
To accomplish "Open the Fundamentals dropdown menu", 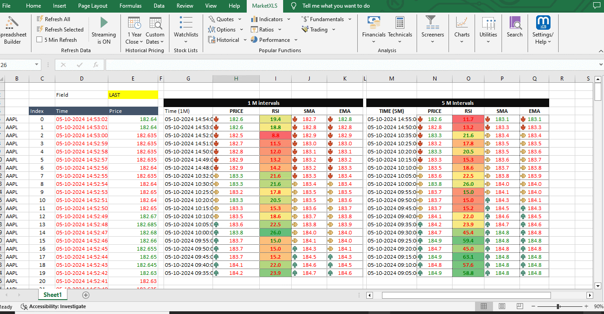I will [x=326, y=19].
